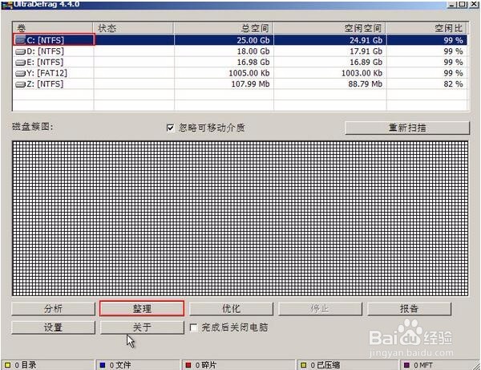Viewport: 481px width, 370px height.
Task: Click the purple MFT legend square
Action: [406, 364]
